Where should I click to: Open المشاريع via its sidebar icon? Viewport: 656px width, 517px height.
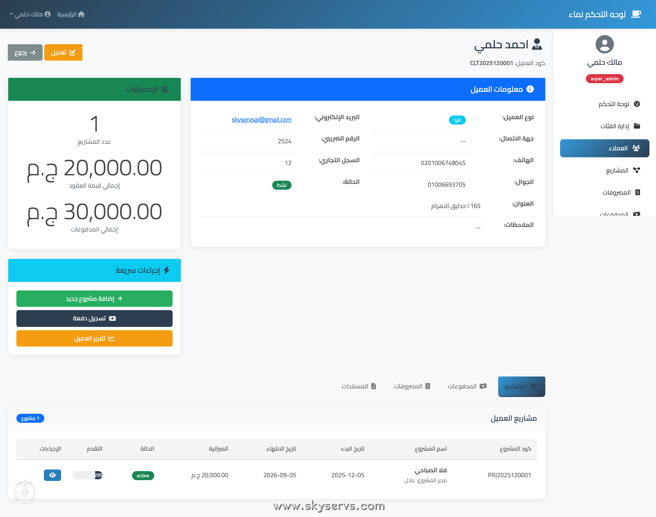click(637, 170)
